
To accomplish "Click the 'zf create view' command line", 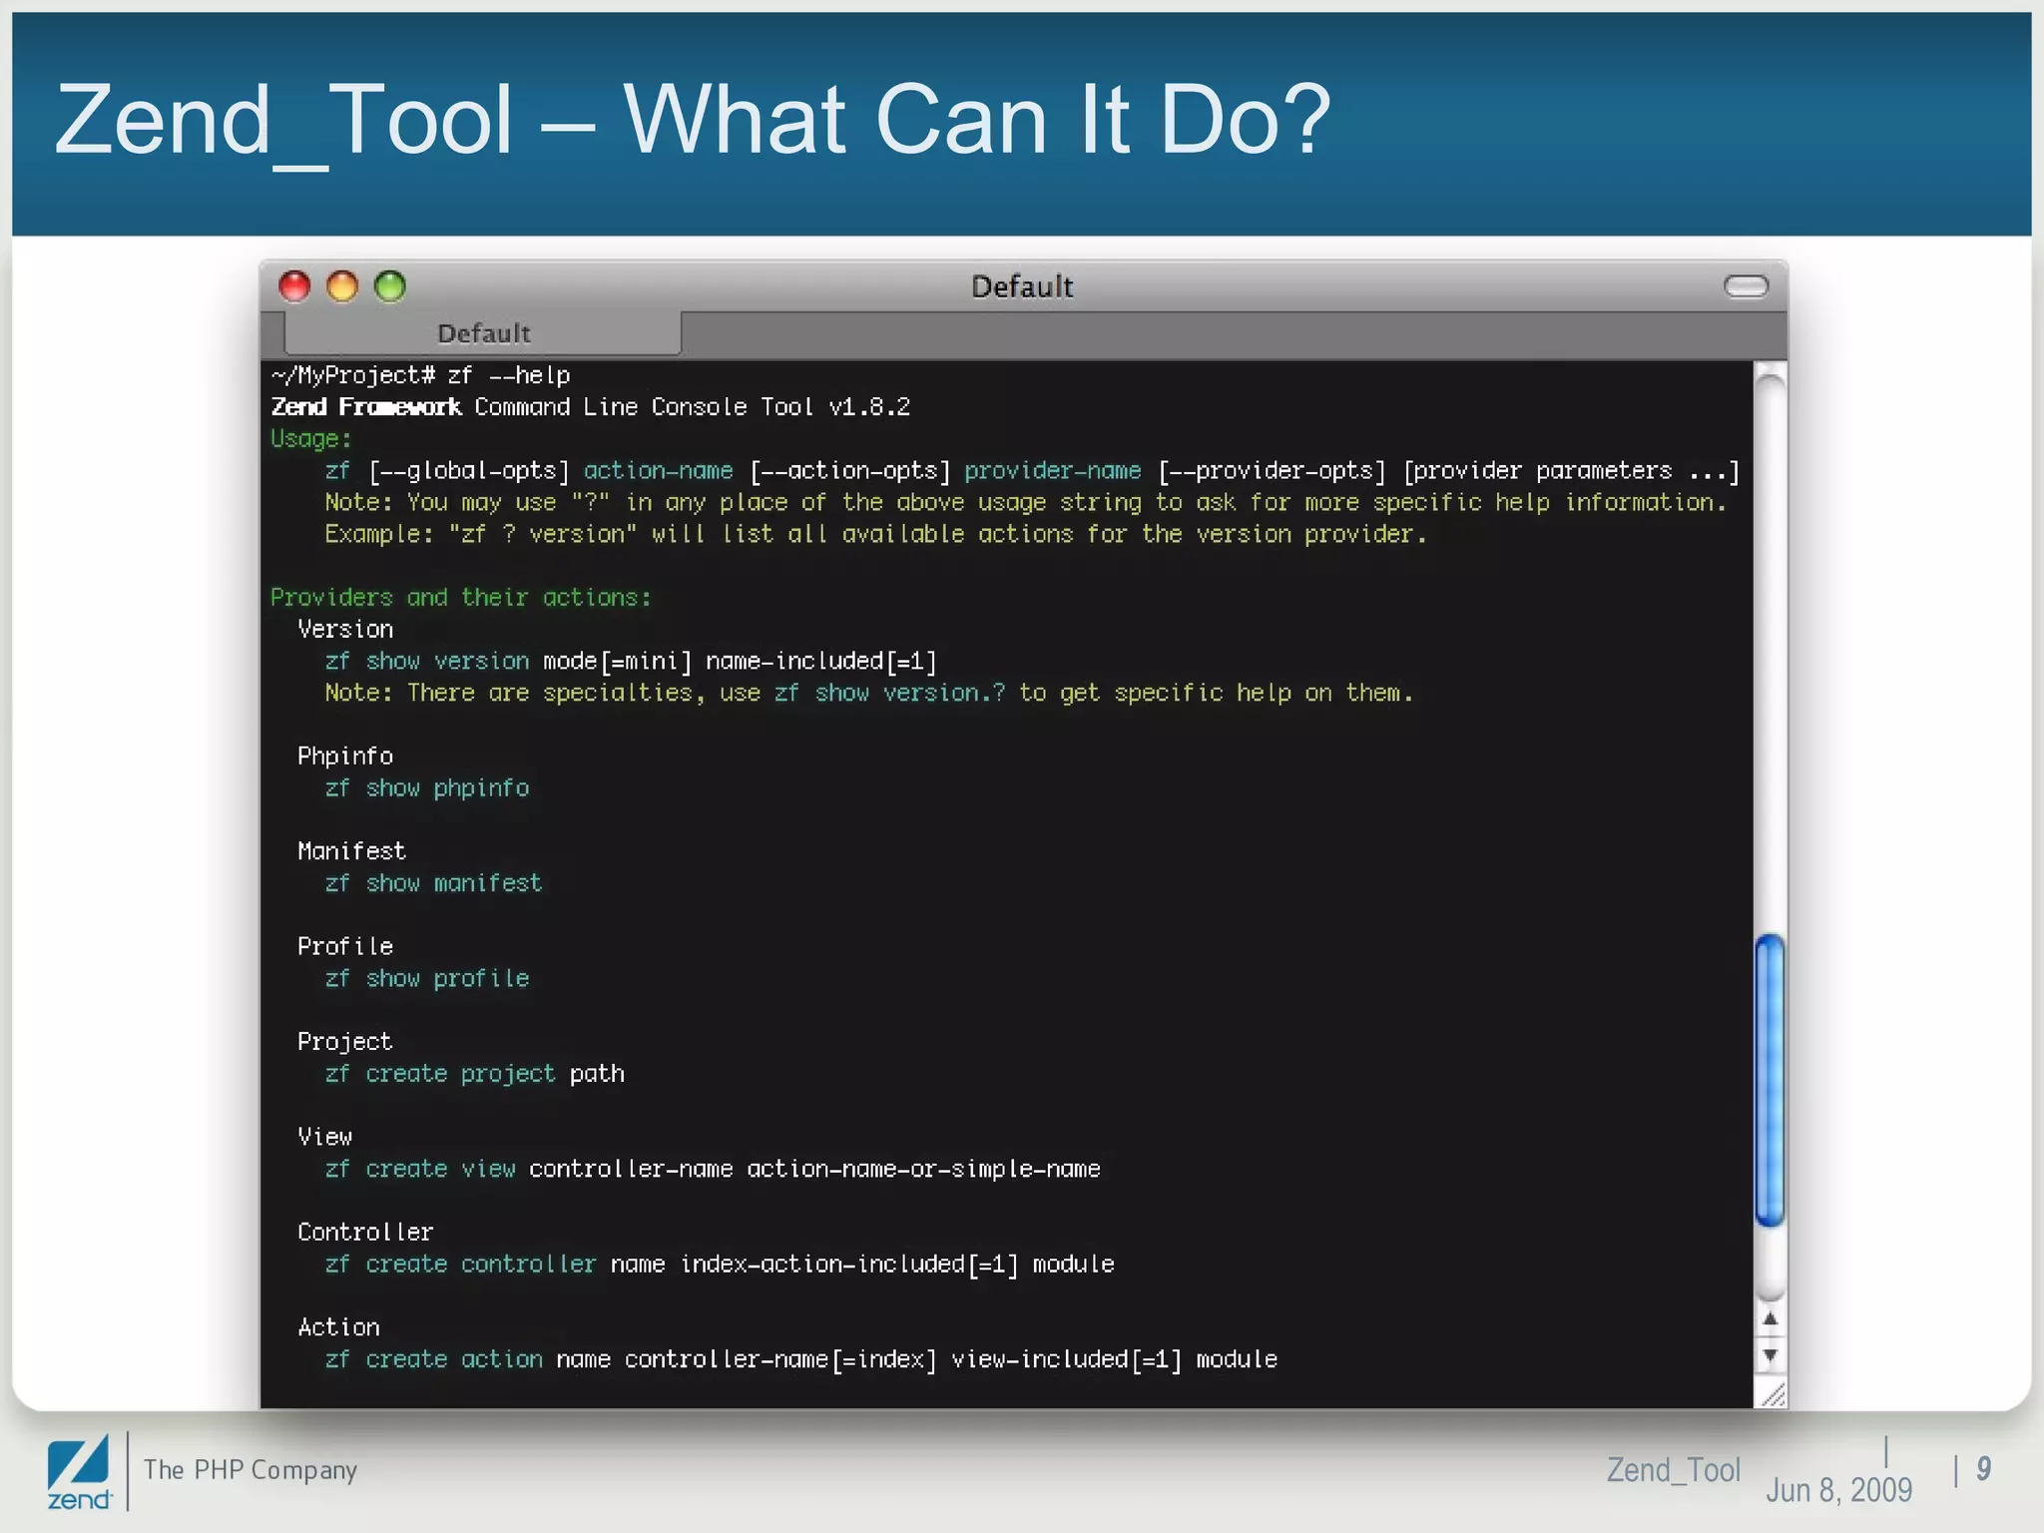I will [713, 1169].
